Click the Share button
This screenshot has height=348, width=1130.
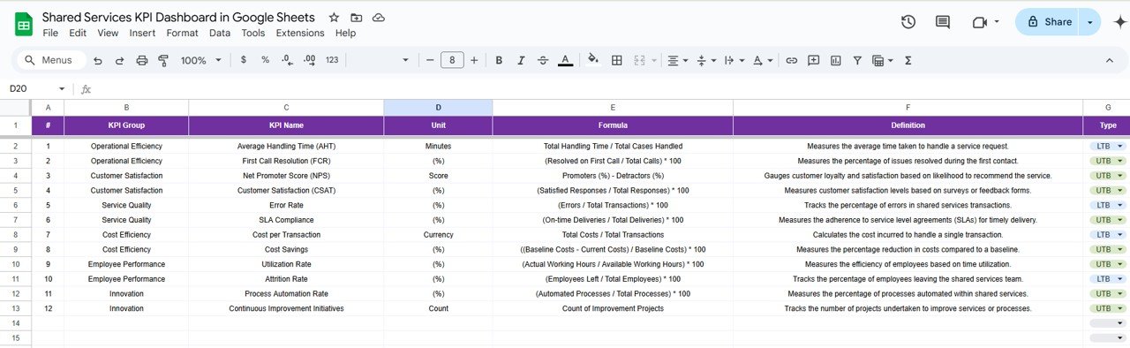point(1048,22)
